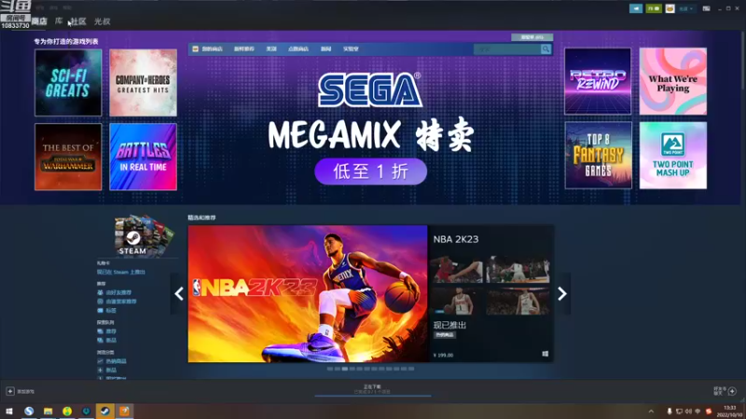Open the Retro Rewind tile

[x=598, y=81]
